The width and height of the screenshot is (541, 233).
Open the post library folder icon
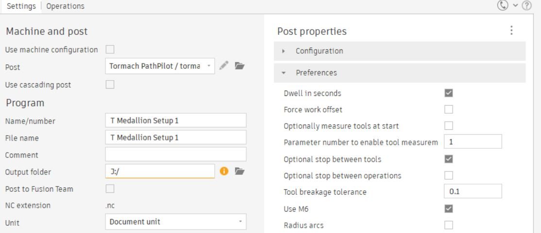coord(239,66)
